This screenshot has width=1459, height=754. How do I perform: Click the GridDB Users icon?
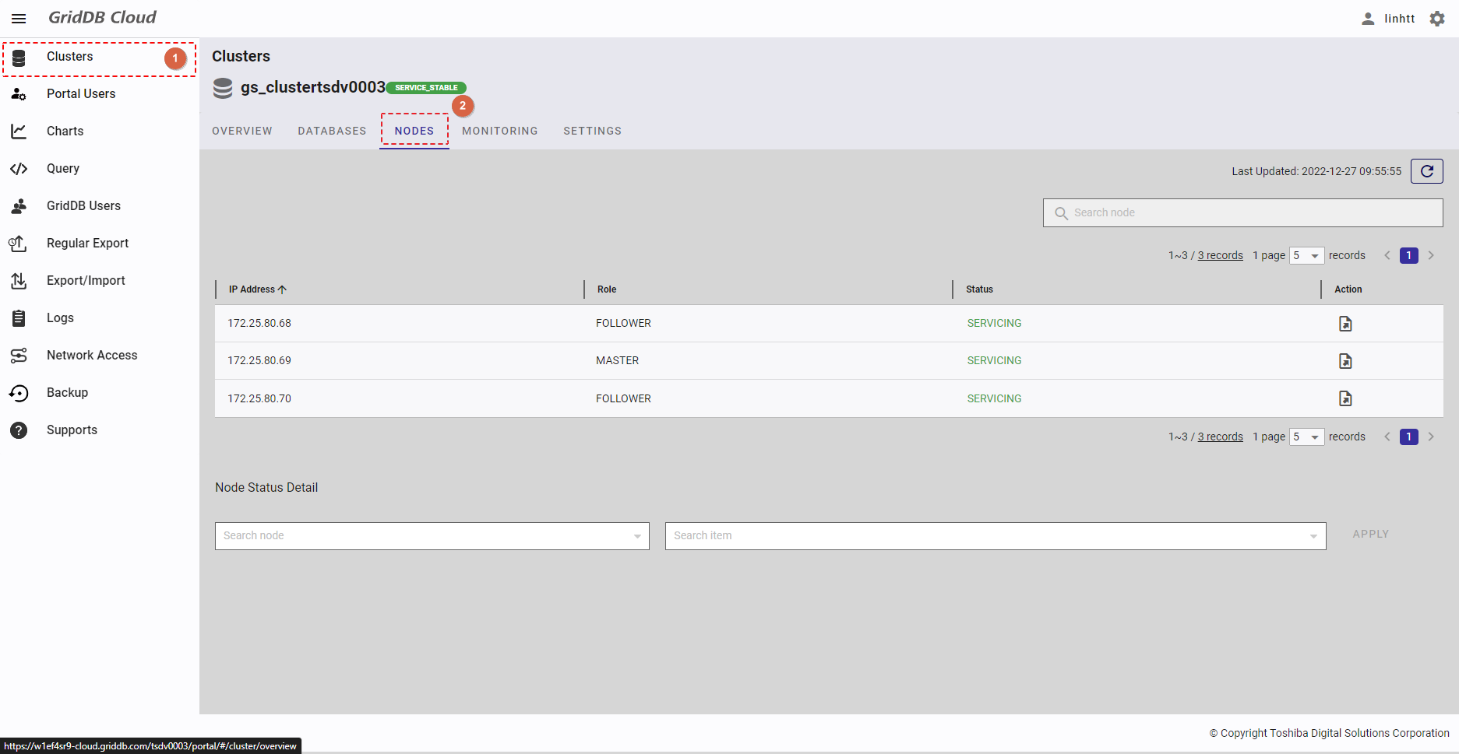[19, 206]
